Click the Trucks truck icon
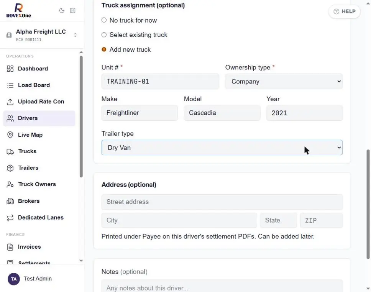Image resolution: width=371 pixels, height=292 pixels. pos(10,151)
